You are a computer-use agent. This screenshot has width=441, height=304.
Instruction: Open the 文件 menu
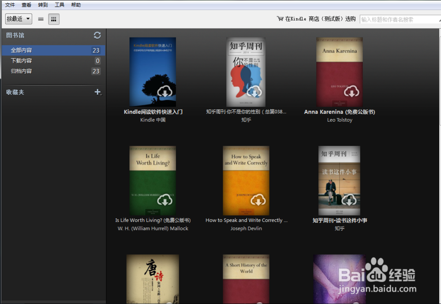pos(10,5)
